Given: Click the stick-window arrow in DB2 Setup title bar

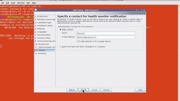Looking at the screenshot, I should [136, 10].
